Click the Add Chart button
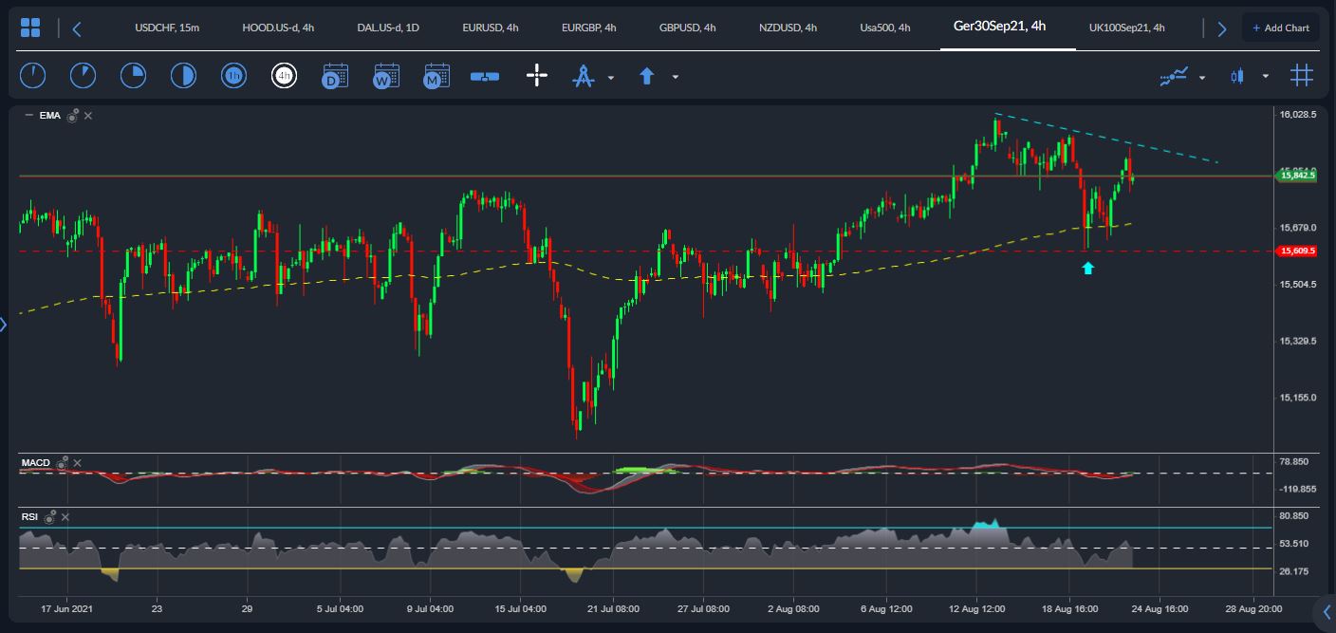The height and width of the screenshot is (633, 1336). (x=1280, y=28)
